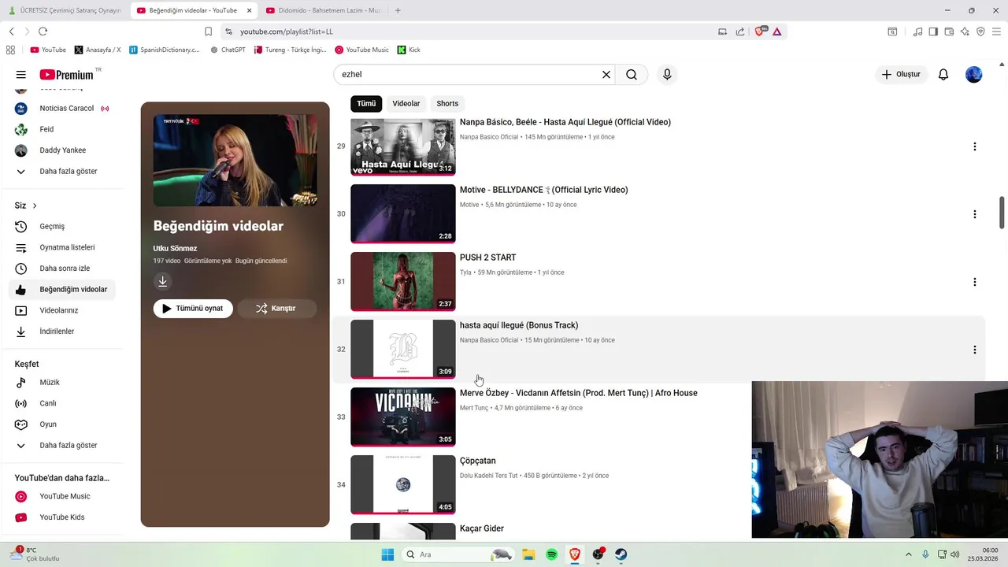Click the 'Oluştur' create button

pos(901,75)
